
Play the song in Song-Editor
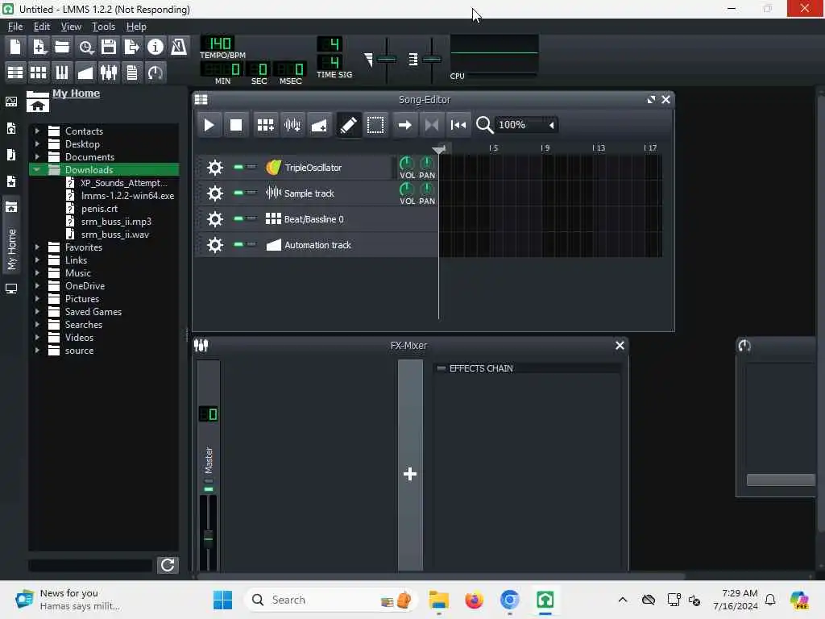point(209,125)
